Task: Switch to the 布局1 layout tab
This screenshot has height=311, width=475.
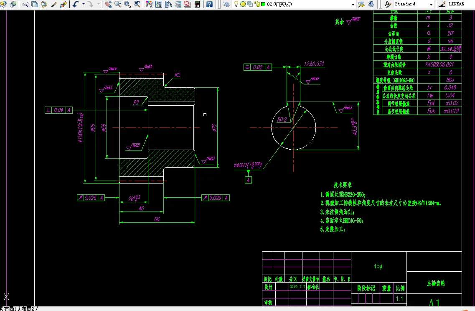Action: 10,308
